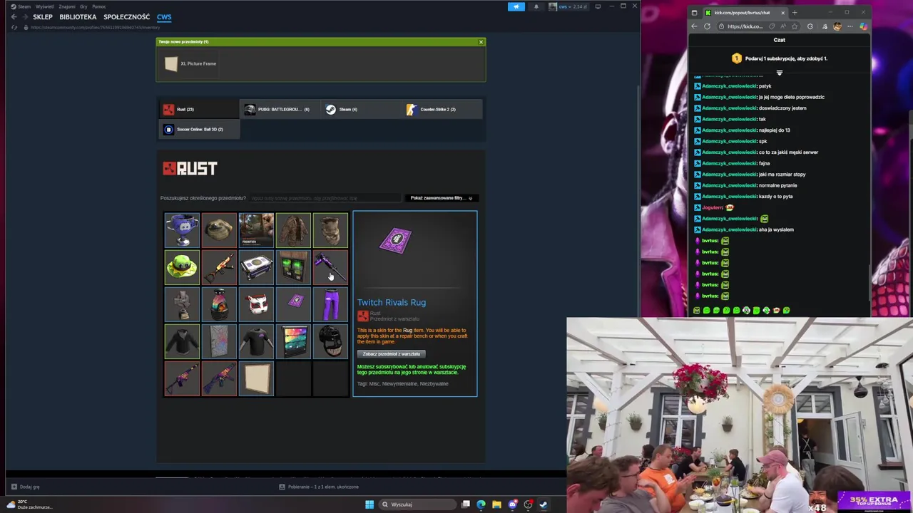The height and width of the screenshot is (513, 913).
Task: Select the green glowing locker skin item
Action: (293, 266)
